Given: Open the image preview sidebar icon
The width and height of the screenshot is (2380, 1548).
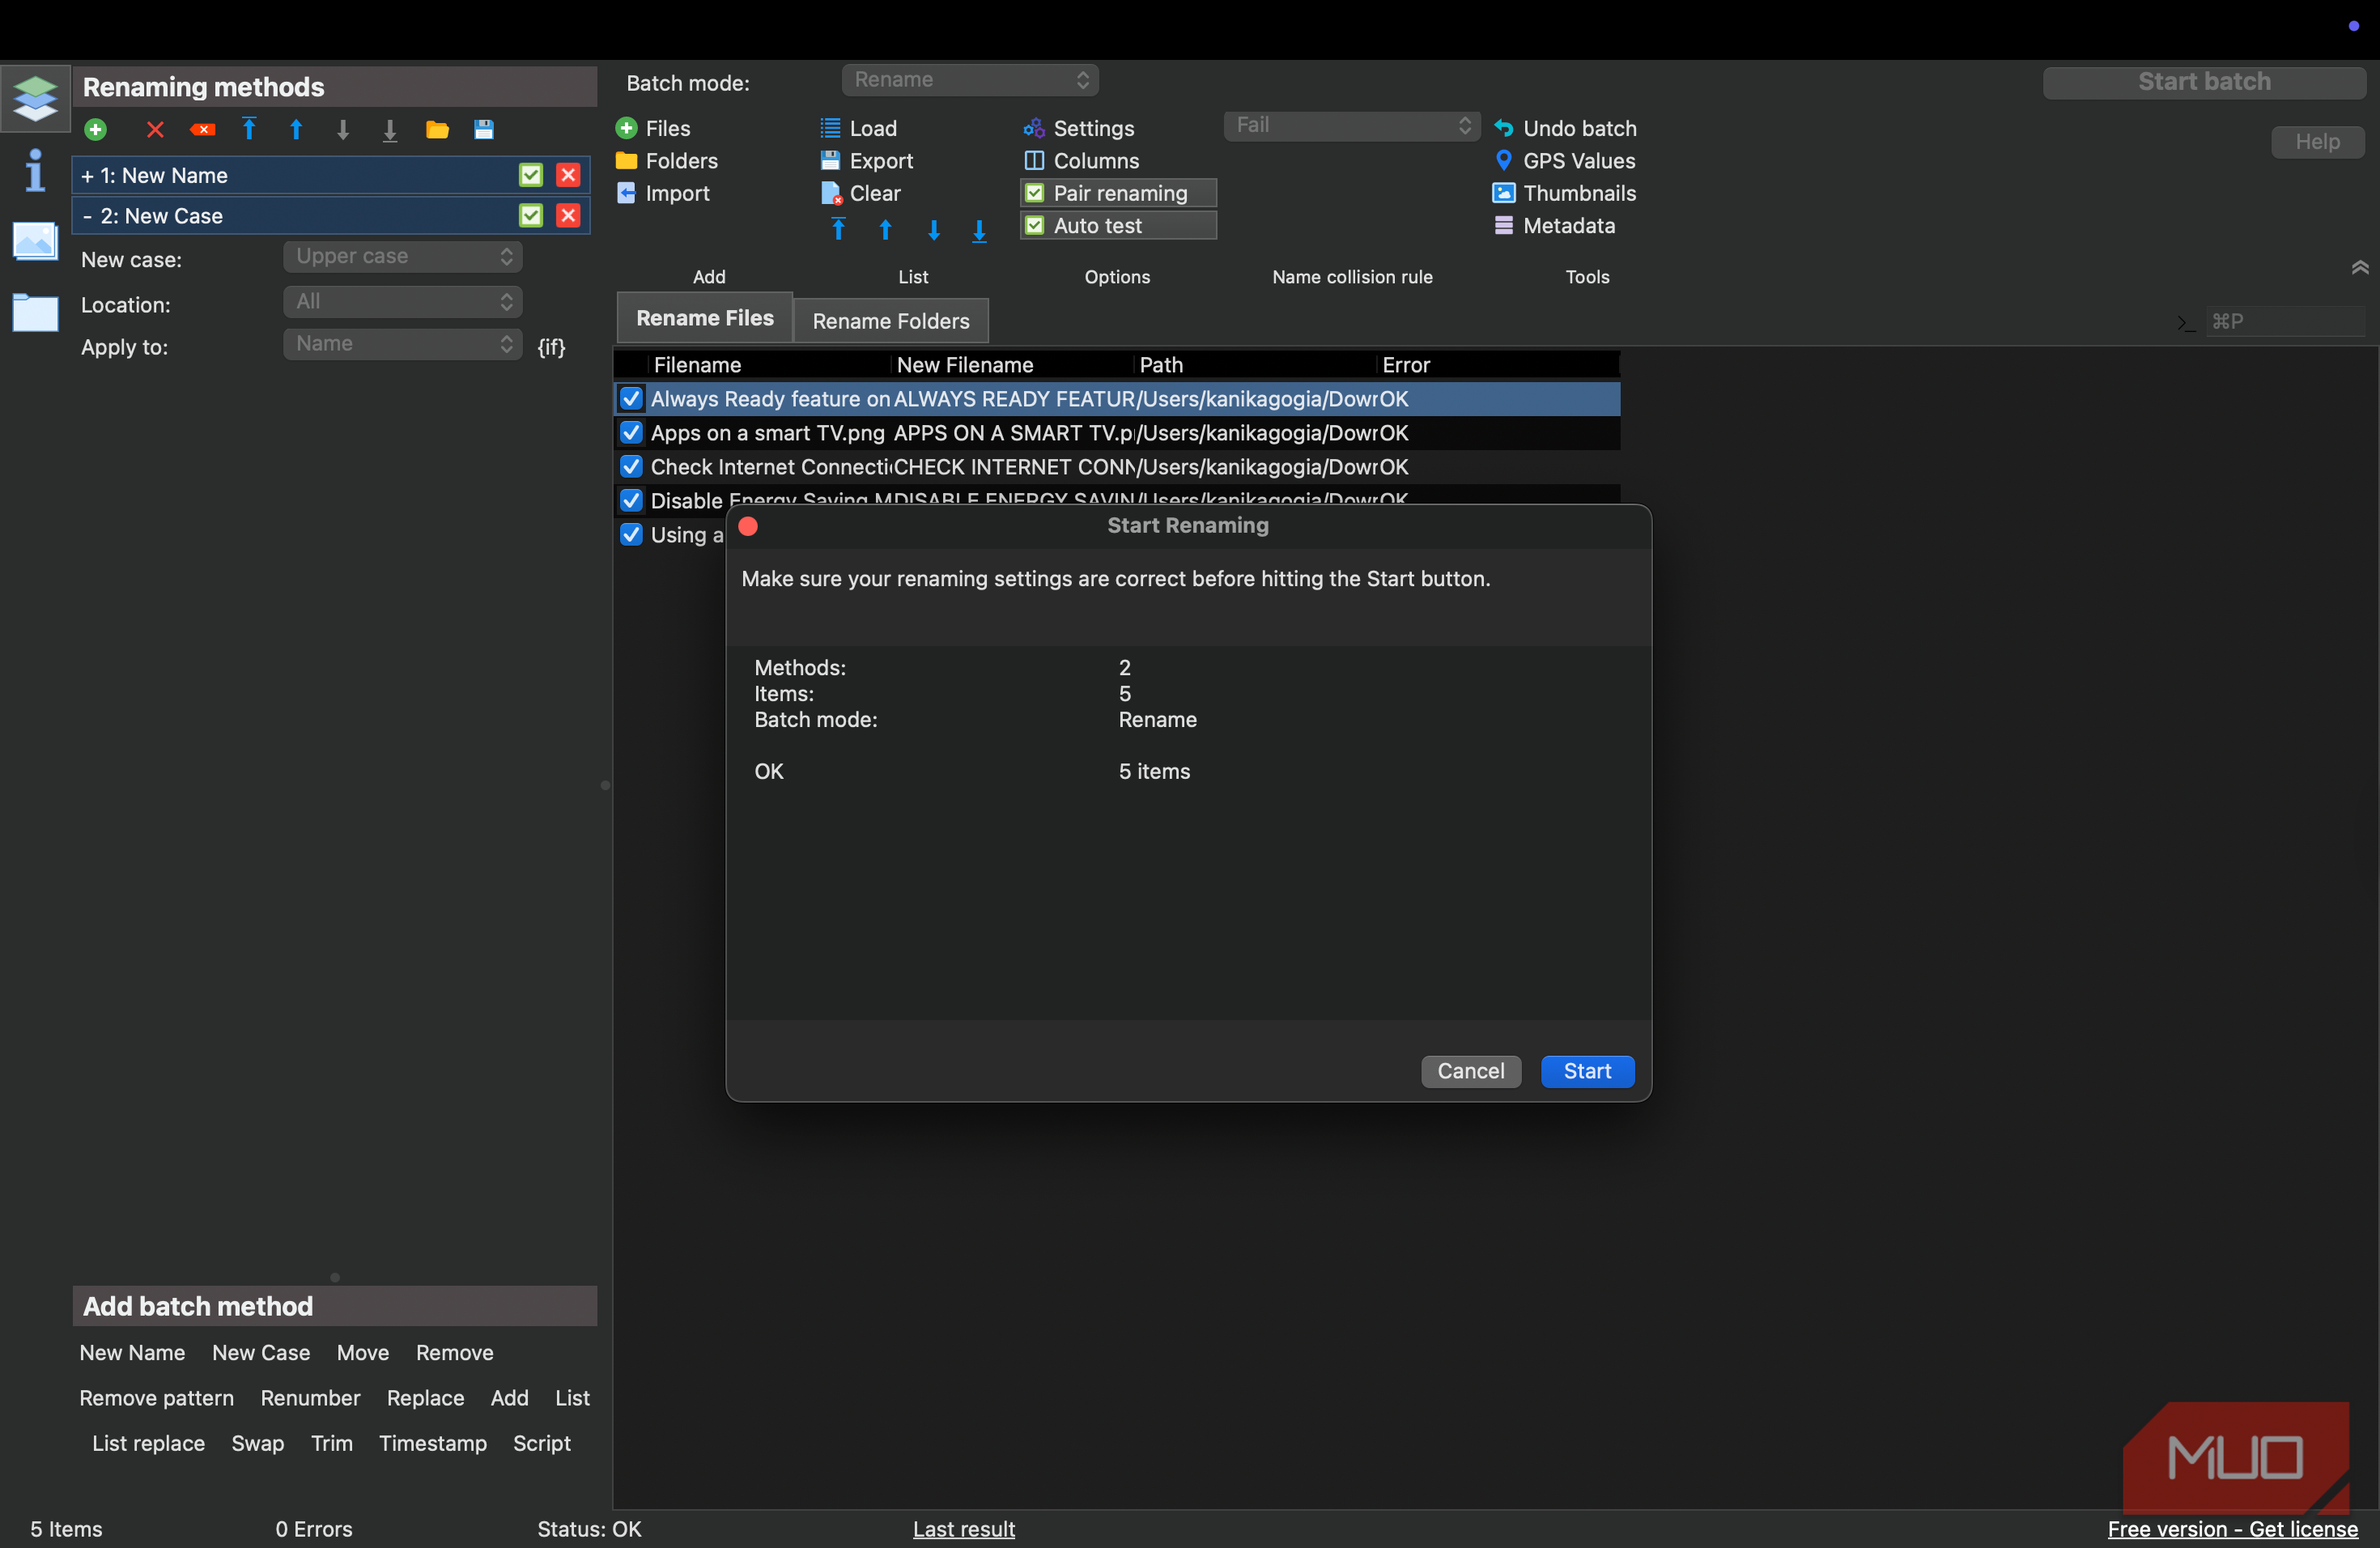Looking at the screenshot, I should click(x=36, y=242).
